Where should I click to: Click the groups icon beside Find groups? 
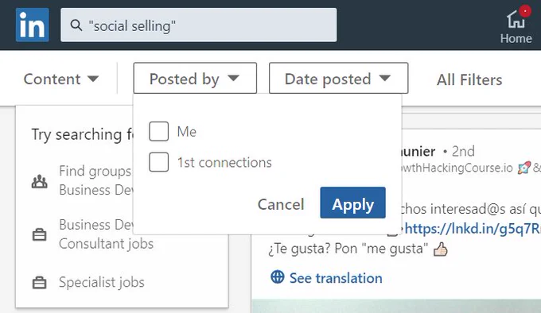point(39,181)
